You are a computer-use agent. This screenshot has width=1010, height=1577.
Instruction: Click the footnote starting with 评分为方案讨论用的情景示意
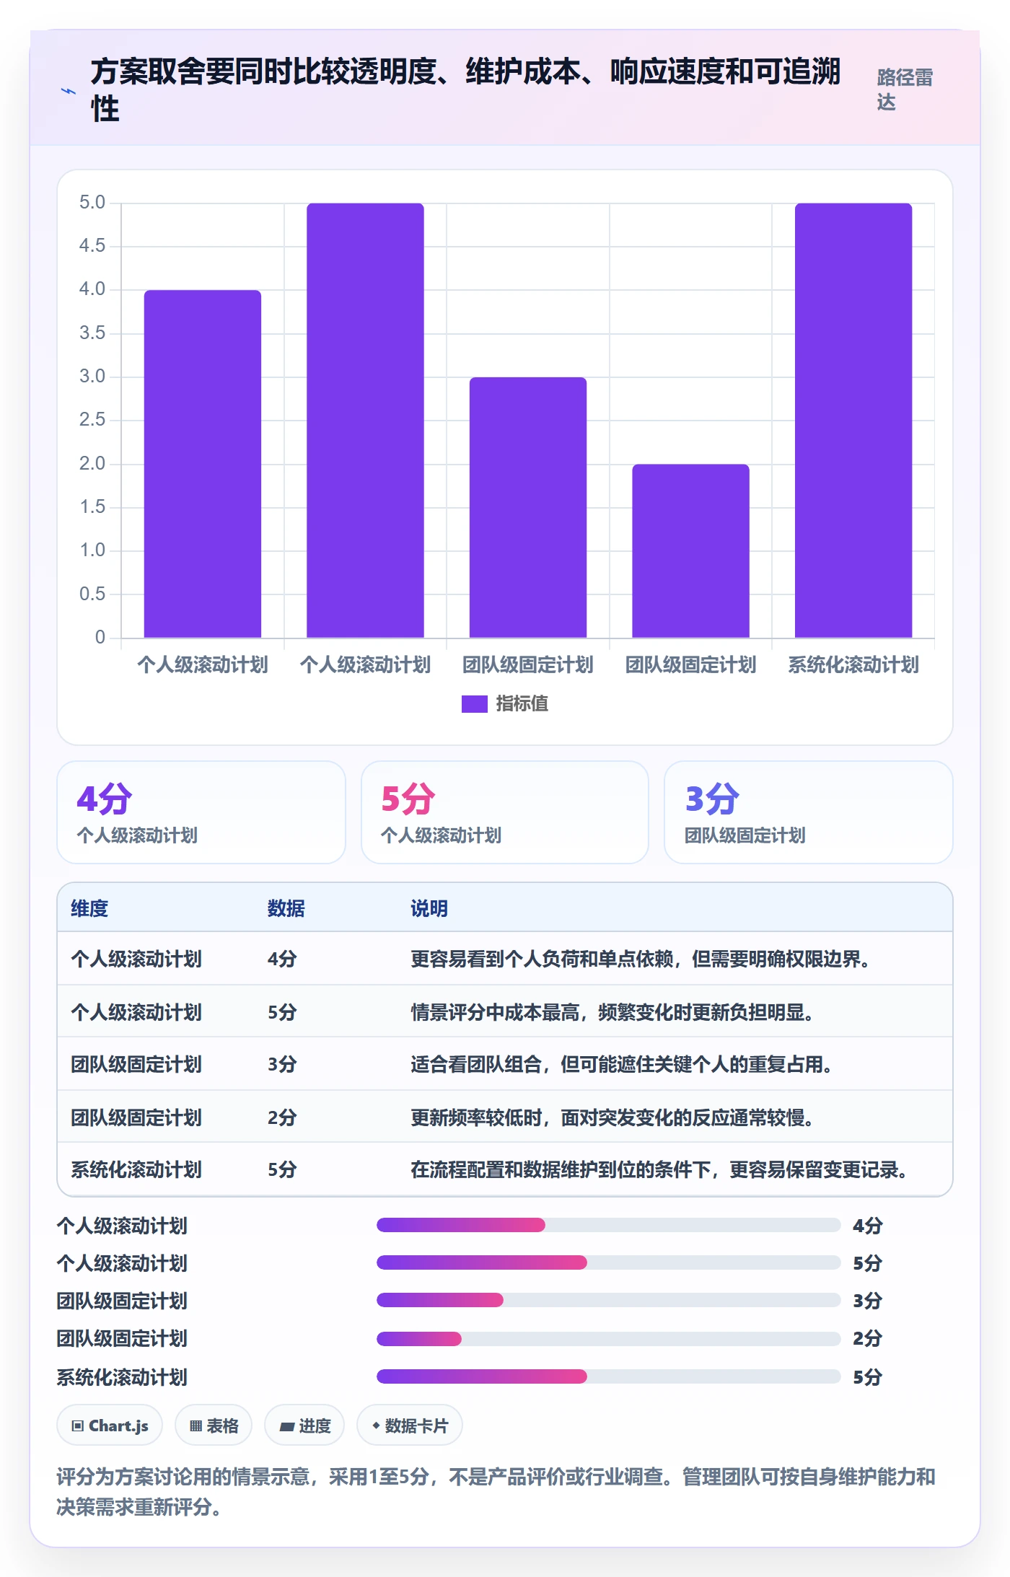496,1492
